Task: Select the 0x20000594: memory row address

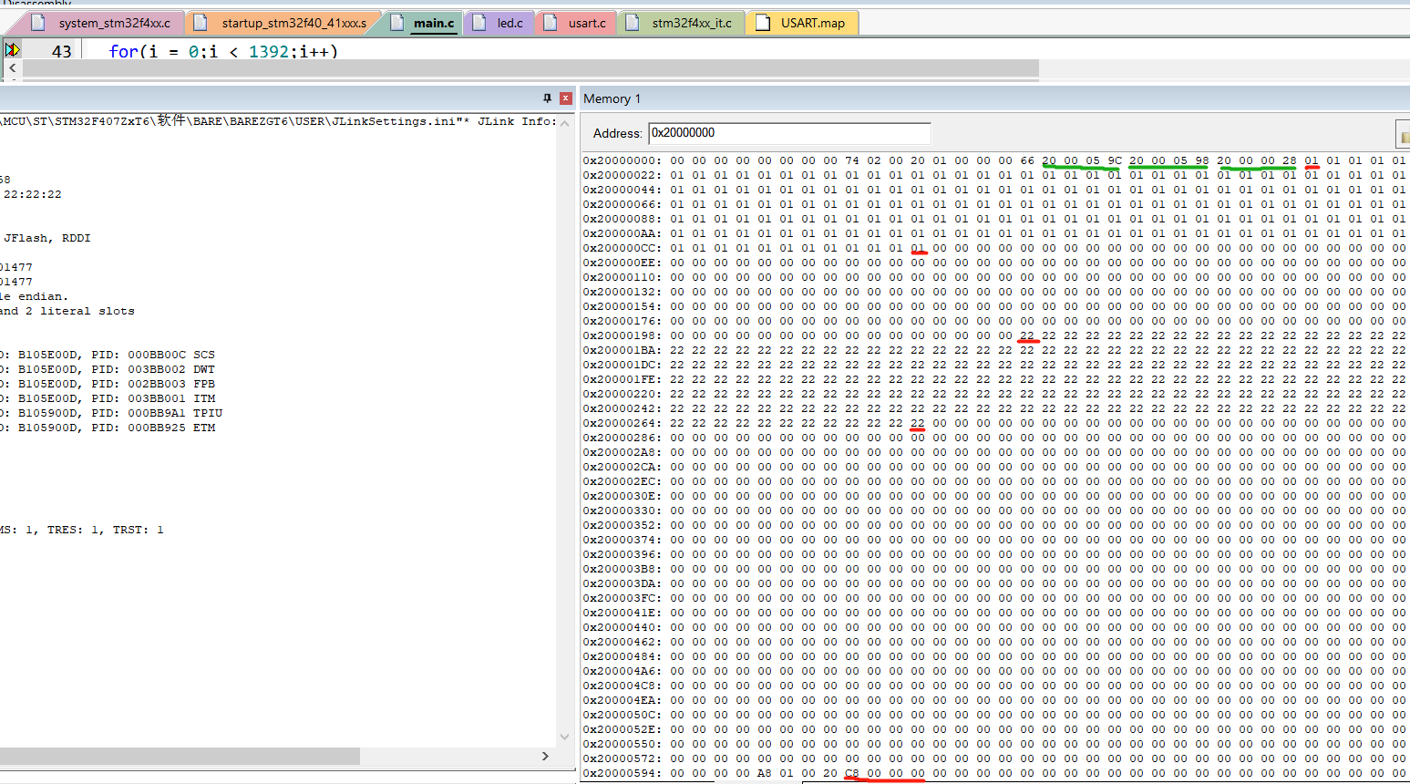Action: coord(623,773)
